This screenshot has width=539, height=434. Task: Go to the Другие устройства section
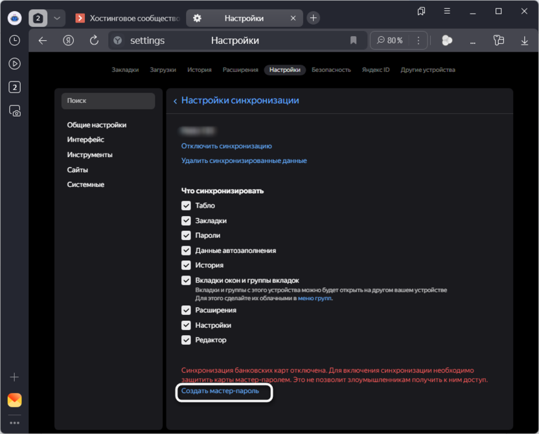(x=428, y=70)
